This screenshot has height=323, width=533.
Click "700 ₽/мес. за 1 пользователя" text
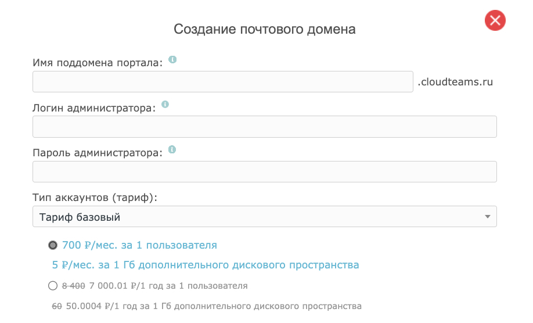click(x=139, y=245)
